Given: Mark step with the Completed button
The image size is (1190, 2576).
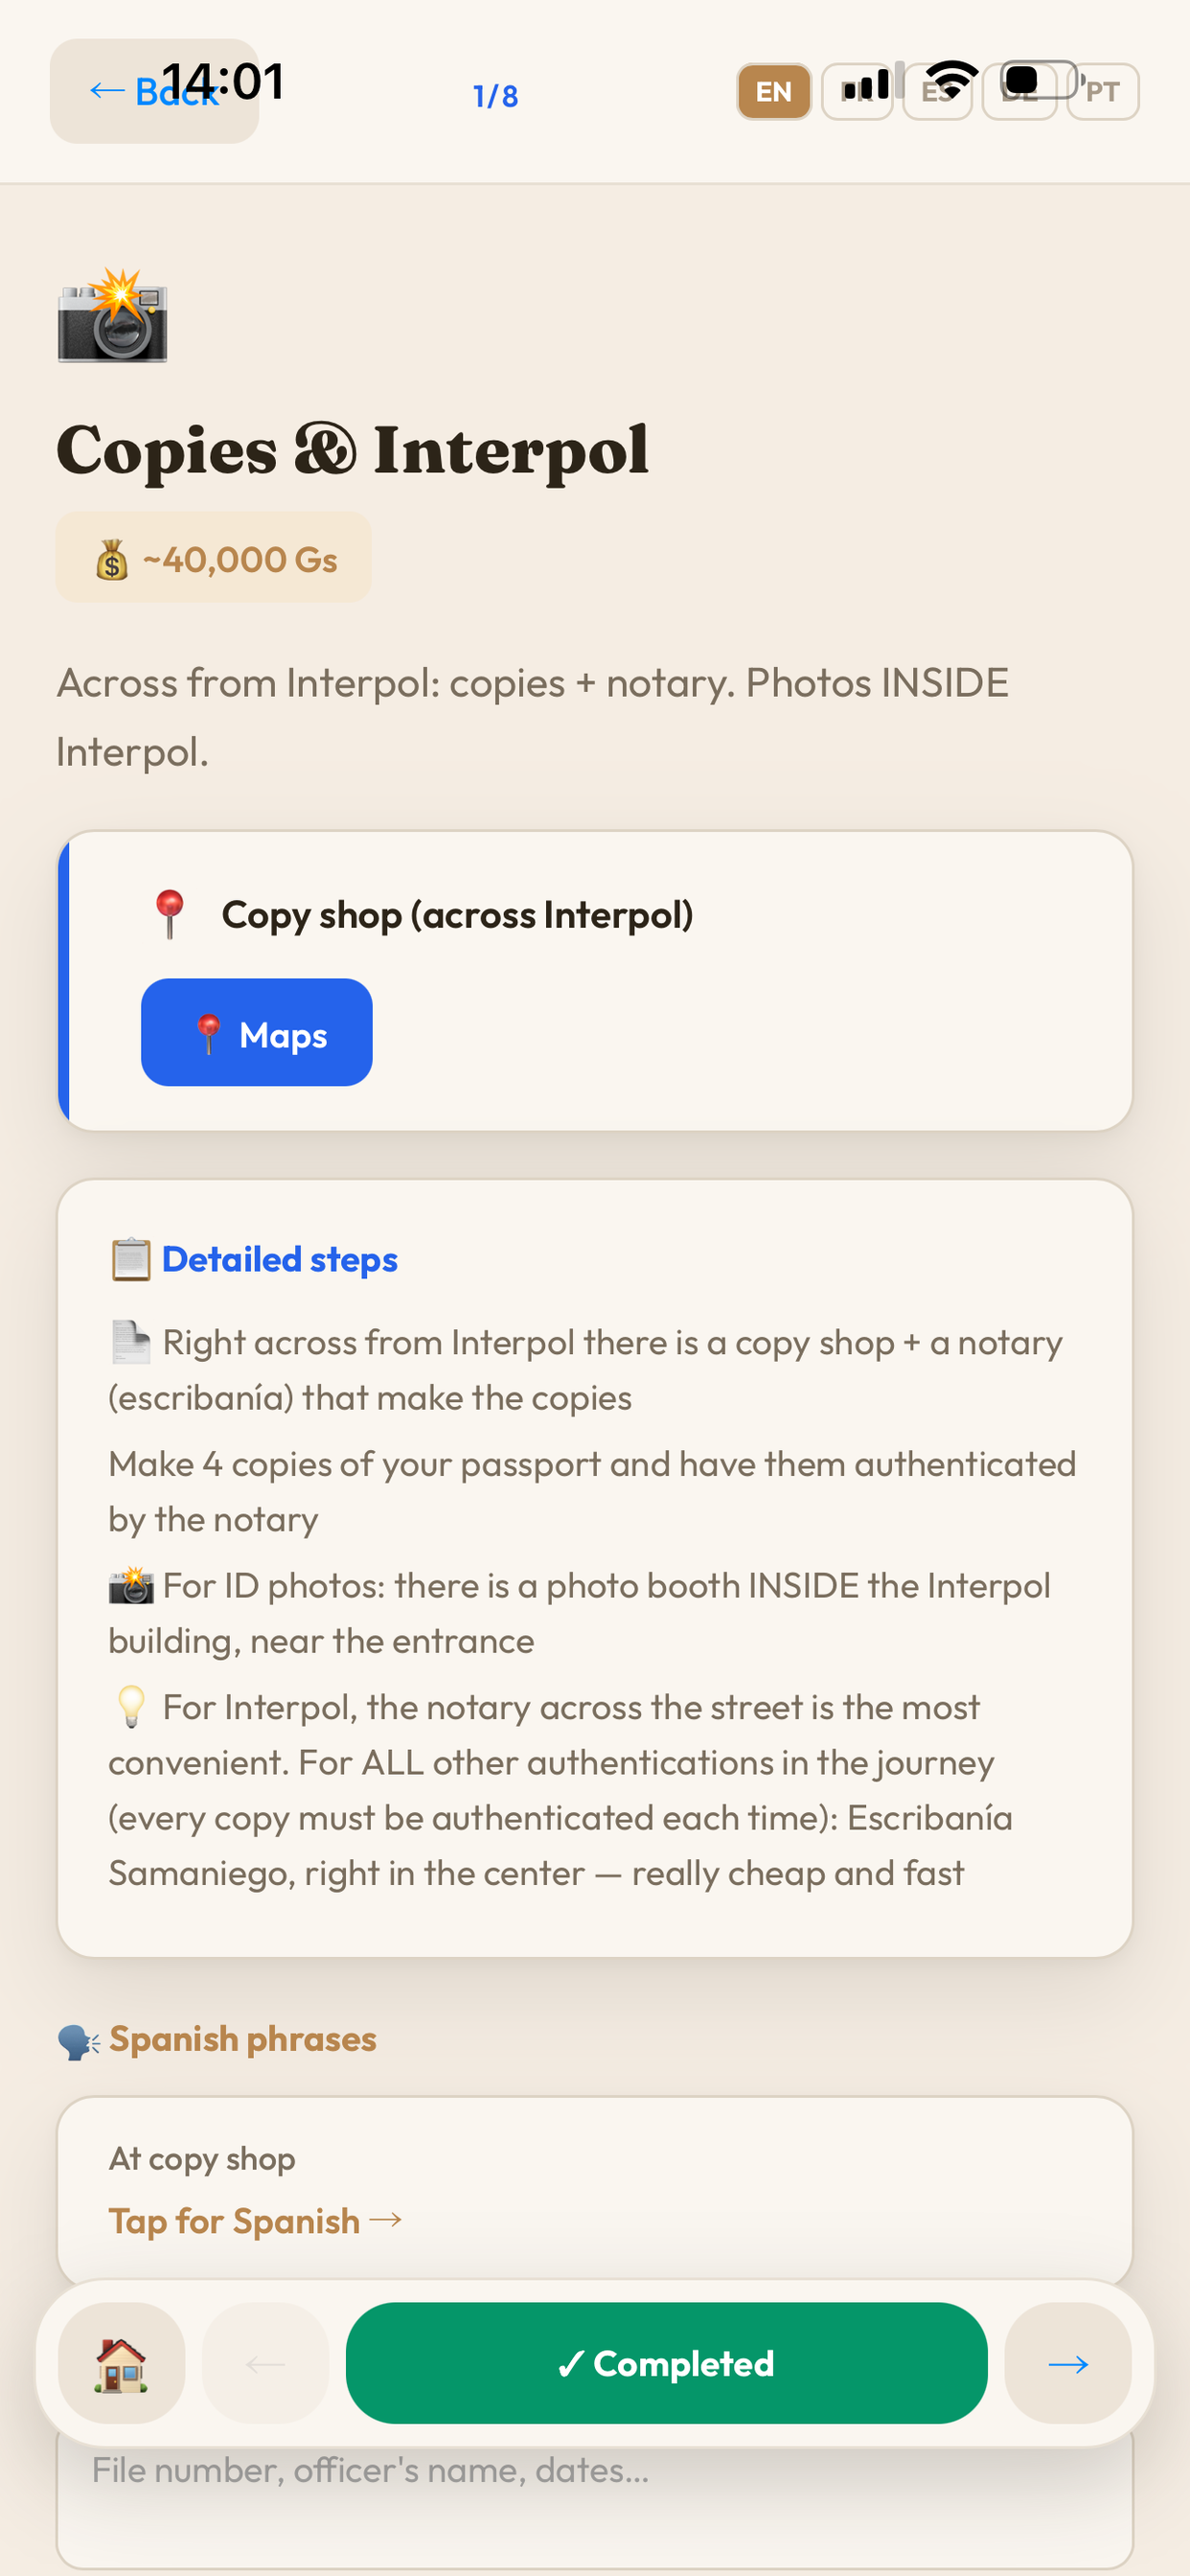Looking at the screenshot, I should (x=666, y=2363).
